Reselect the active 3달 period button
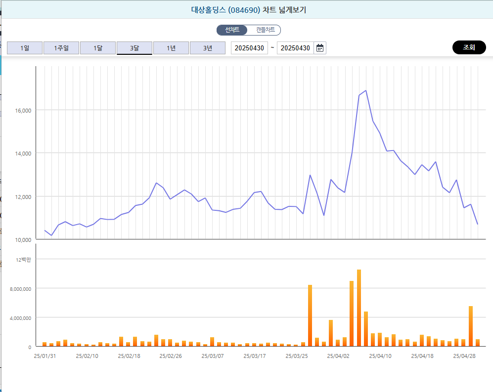Viewport: 493px width, 392px height. tap(134, 47)
